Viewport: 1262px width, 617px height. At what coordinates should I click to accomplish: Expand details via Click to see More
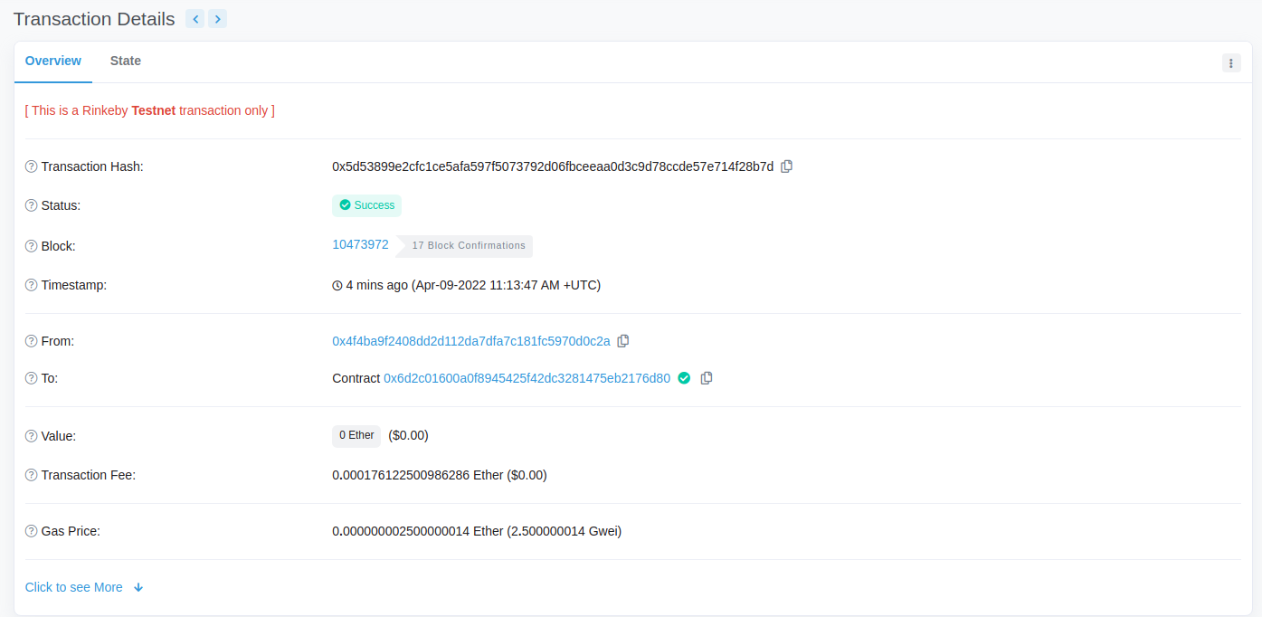point(73,586)
